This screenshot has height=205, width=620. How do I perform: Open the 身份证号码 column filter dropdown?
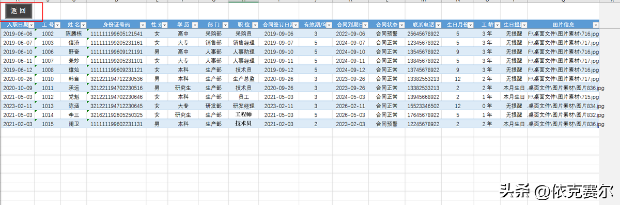coord(143,25)
